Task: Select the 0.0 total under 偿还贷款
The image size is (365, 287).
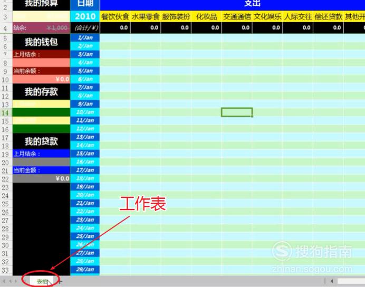Action: tap(329, 28)
